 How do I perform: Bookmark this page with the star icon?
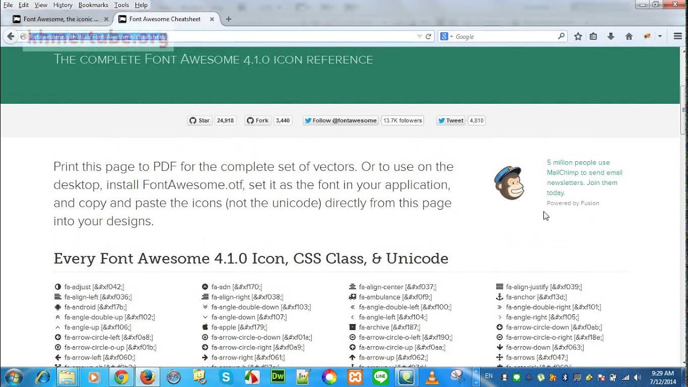click(578, 37)
